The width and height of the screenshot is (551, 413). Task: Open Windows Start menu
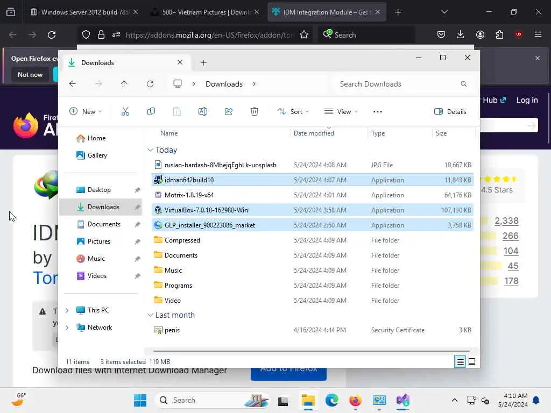pos(140,400)
